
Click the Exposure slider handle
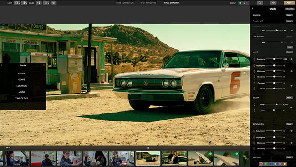(x=274, y=59)
